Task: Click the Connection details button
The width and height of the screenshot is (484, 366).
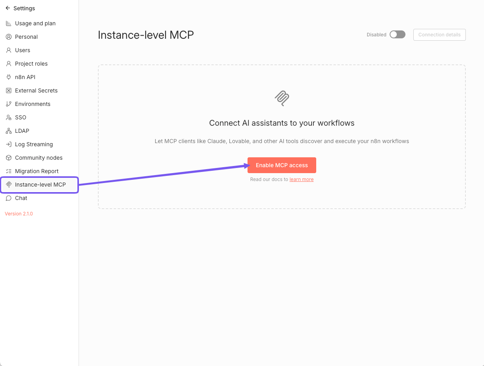Action: coord(439,35)
